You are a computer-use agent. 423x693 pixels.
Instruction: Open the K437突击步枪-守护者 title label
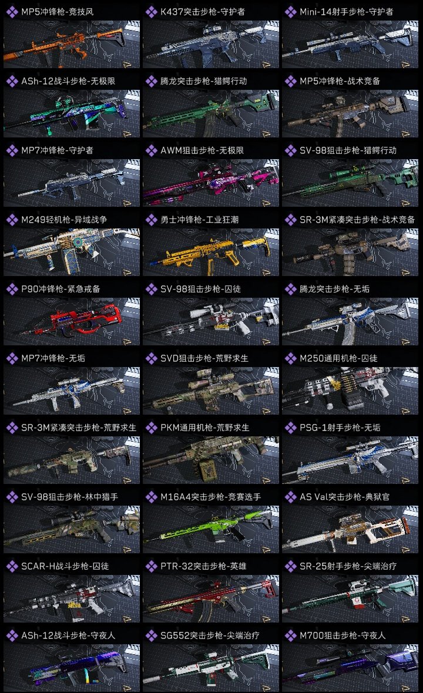tap(203, 12)
